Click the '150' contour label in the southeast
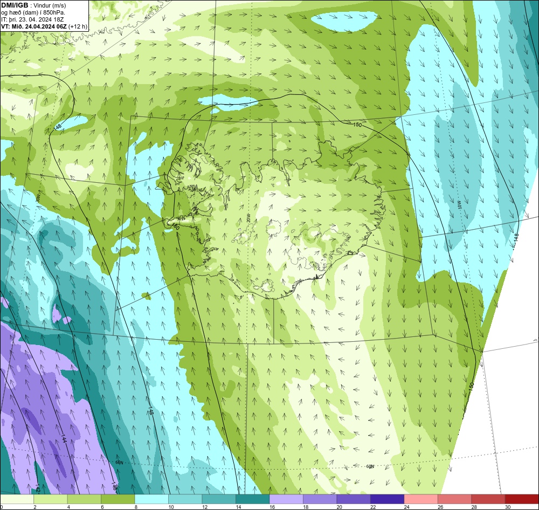539x510 pixels. point(471,386)
